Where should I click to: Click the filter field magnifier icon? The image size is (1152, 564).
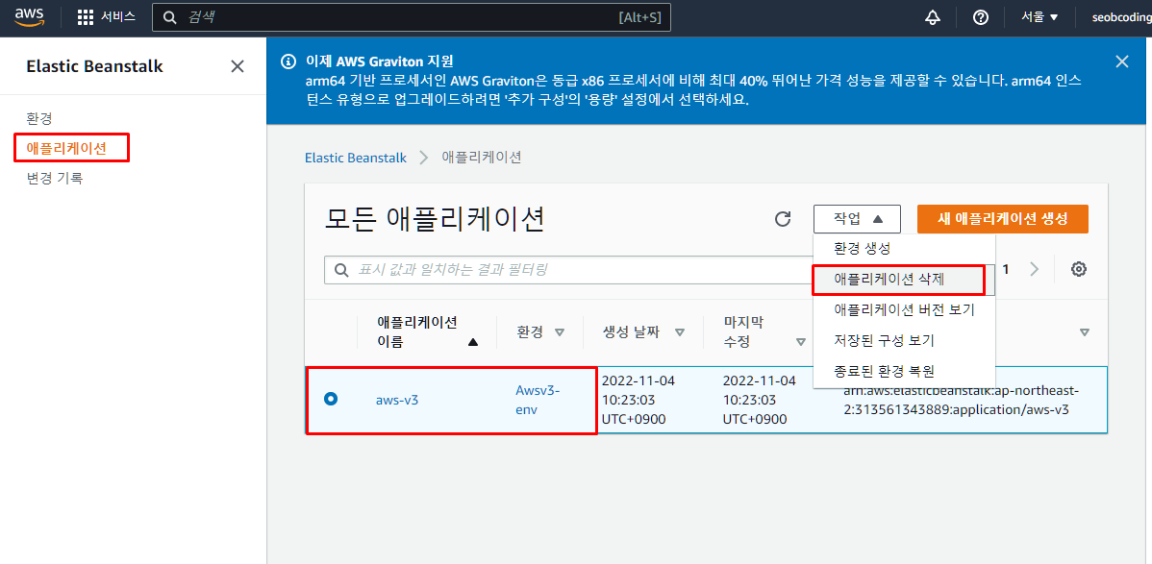tap(341, 270)
